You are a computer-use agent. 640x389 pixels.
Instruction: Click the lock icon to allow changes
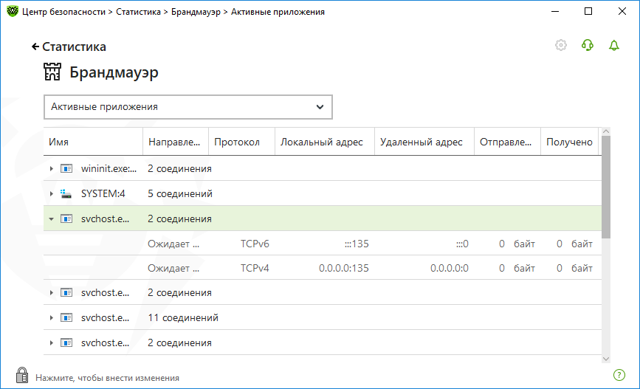coord(22,375)
